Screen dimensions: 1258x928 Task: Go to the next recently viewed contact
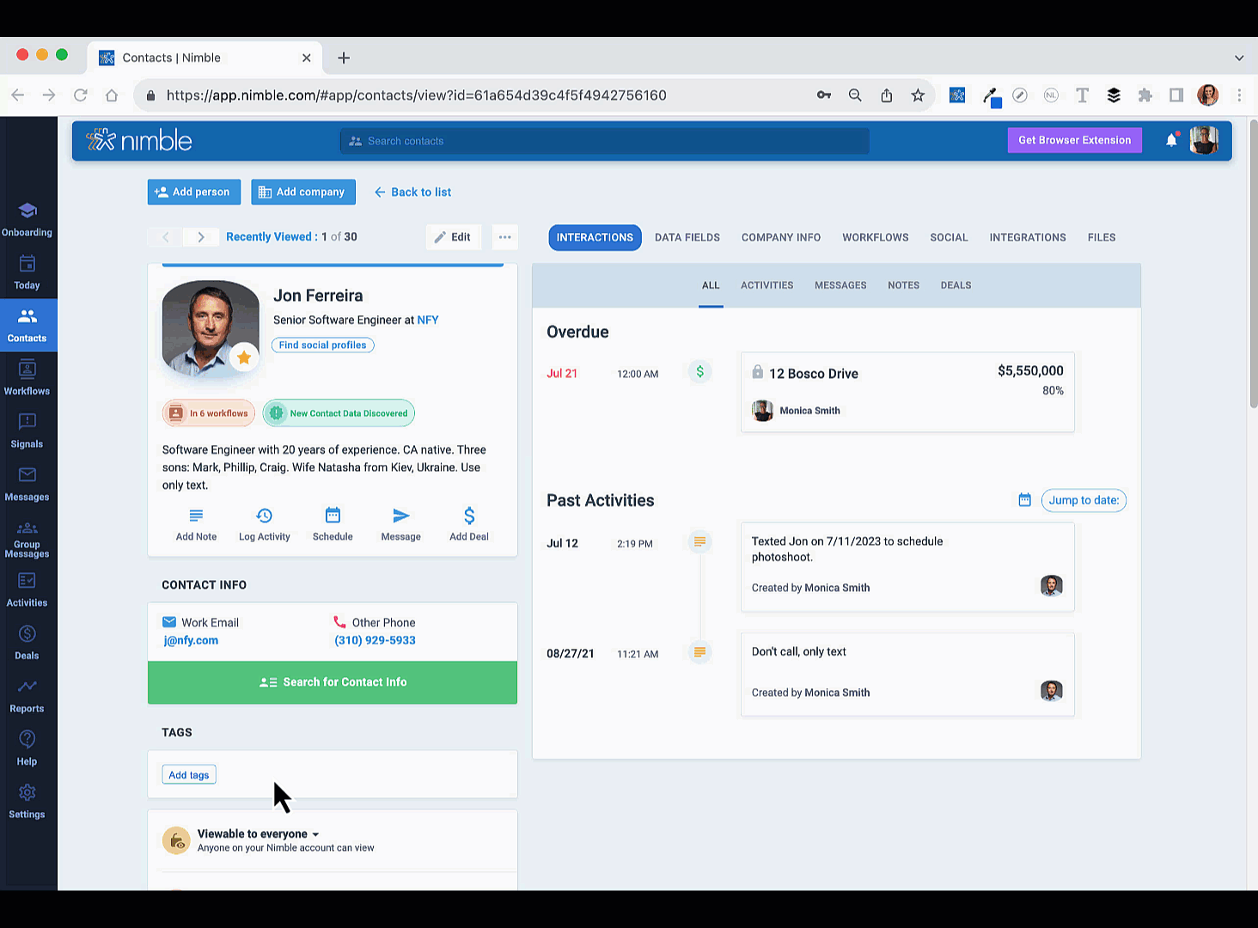201,237
